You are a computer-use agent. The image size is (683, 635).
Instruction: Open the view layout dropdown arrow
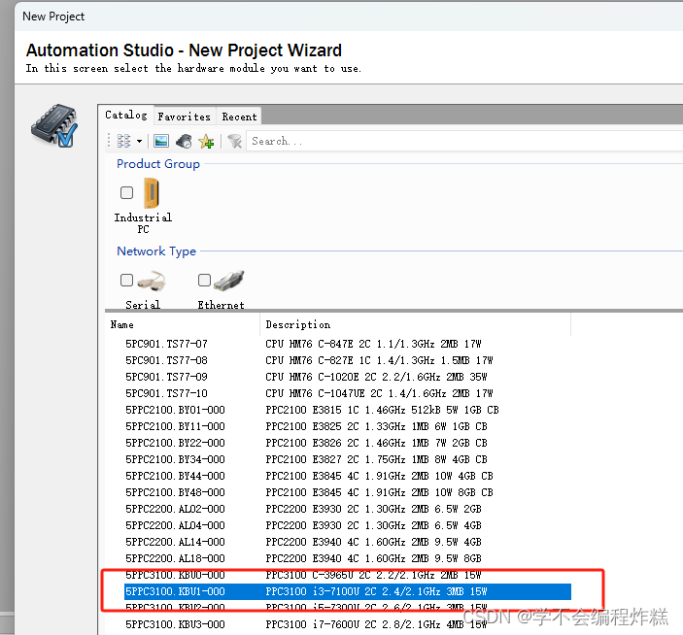pos(139,141)
